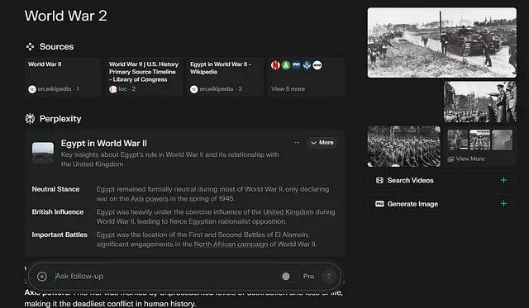Image resolution: width=529 pixels, height=308 pixels.
Task: Click the plus icon next to Generate Image
Action: pos(503,203)
